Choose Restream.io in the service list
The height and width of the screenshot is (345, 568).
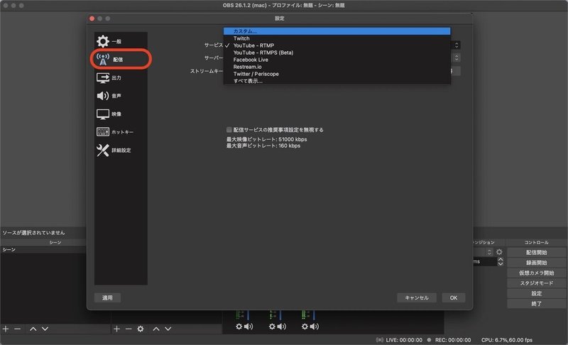point(337,67)
